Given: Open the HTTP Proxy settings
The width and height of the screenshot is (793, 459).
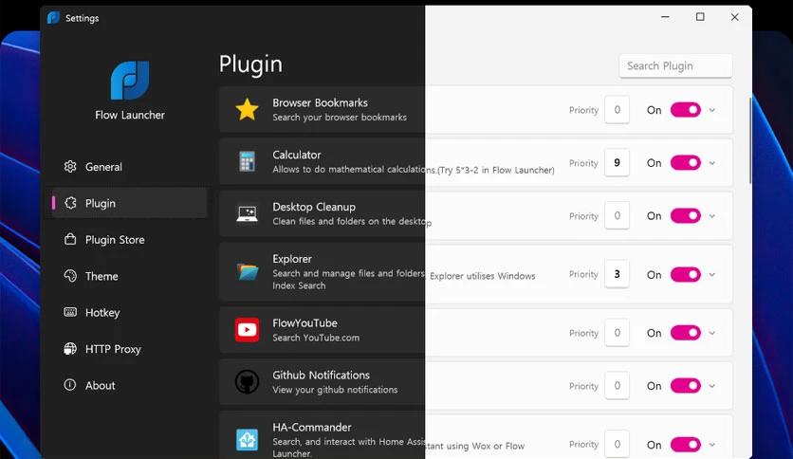Looking at the screenshot, I should pos(129,348).
